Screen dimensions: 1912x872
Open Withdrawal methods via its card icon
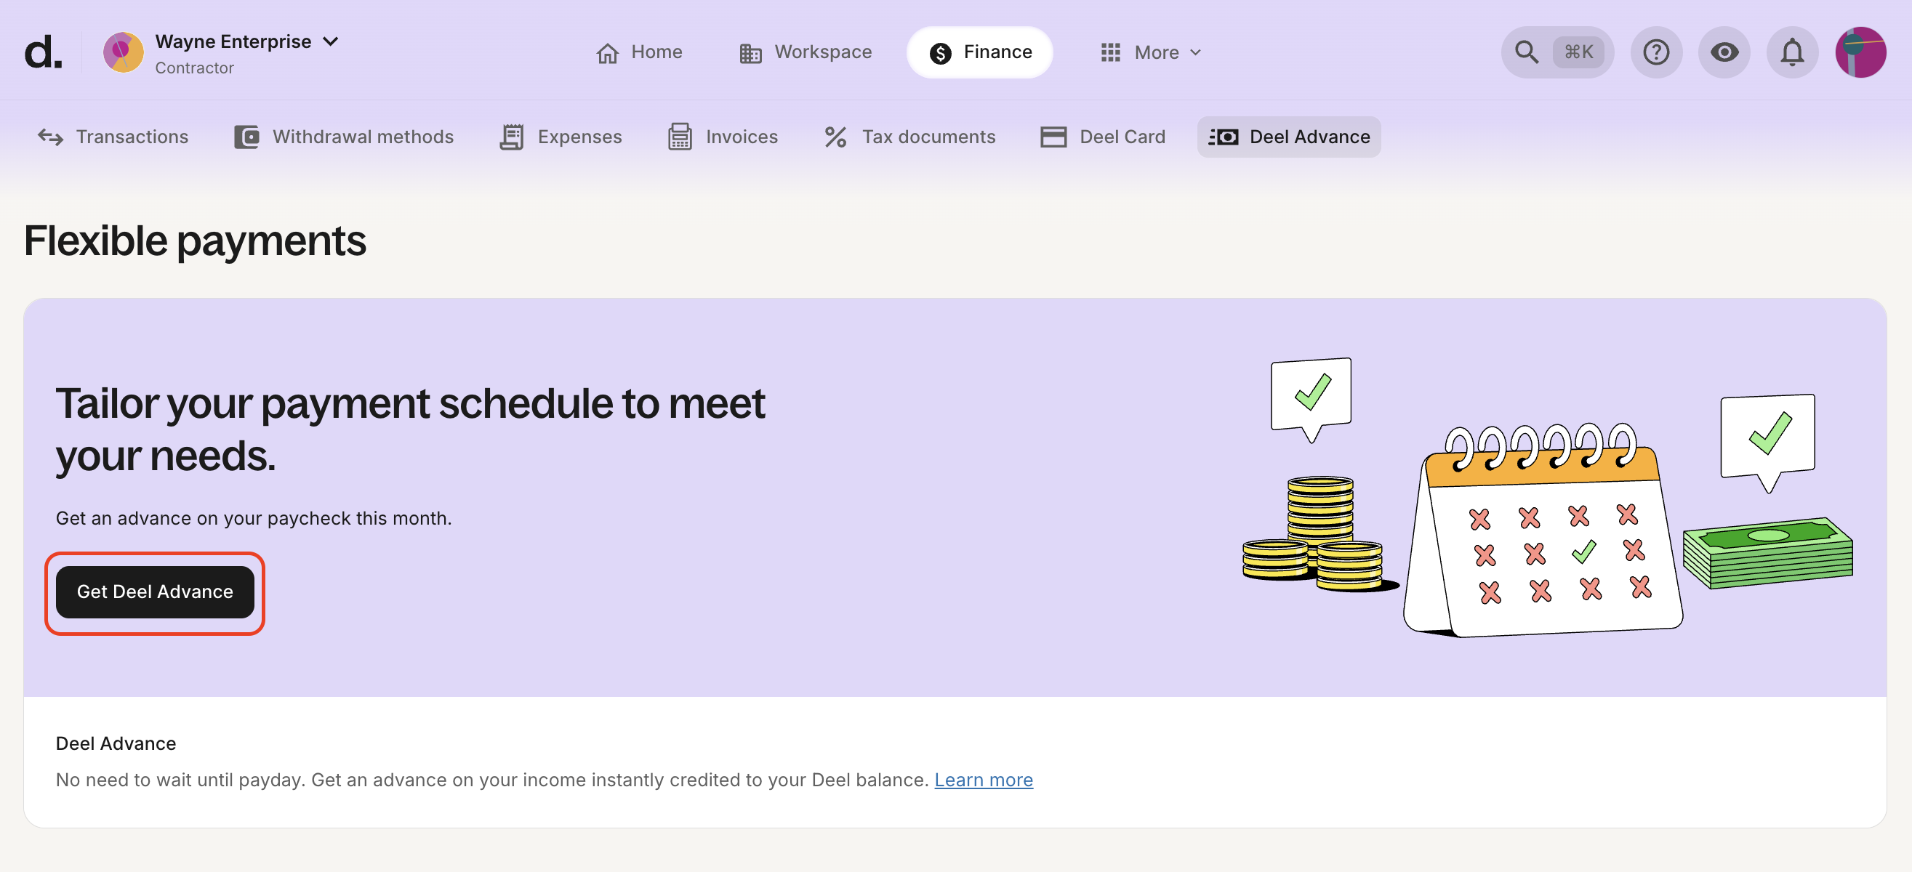(x=247, y=137)
